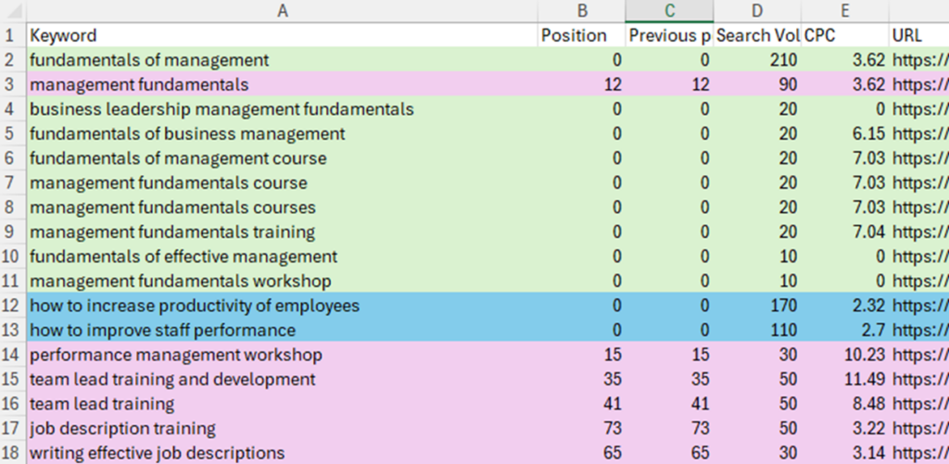Select column A header
The height and width of the screenshot is (464, 949).
click(282, 10)
